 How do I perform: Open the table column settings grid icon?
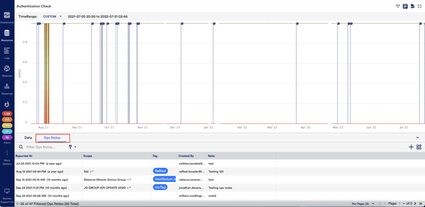tap(419, 147)
